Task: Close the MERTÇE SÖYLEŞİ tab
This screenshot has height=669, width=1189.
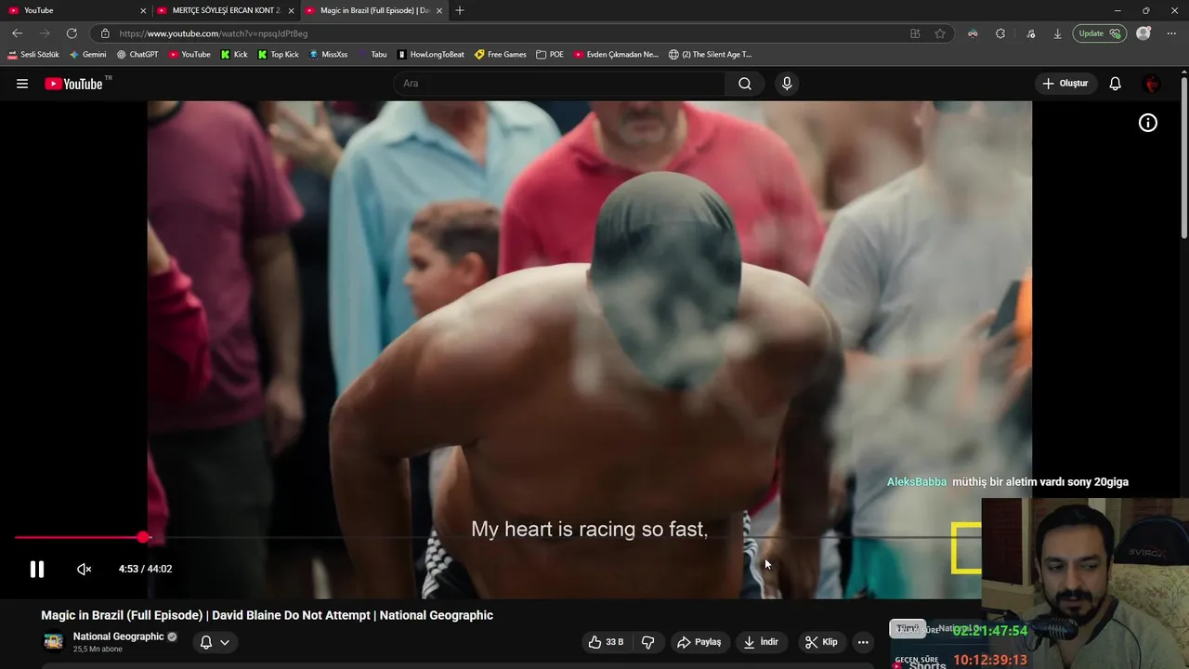Action: pos(291,10)
